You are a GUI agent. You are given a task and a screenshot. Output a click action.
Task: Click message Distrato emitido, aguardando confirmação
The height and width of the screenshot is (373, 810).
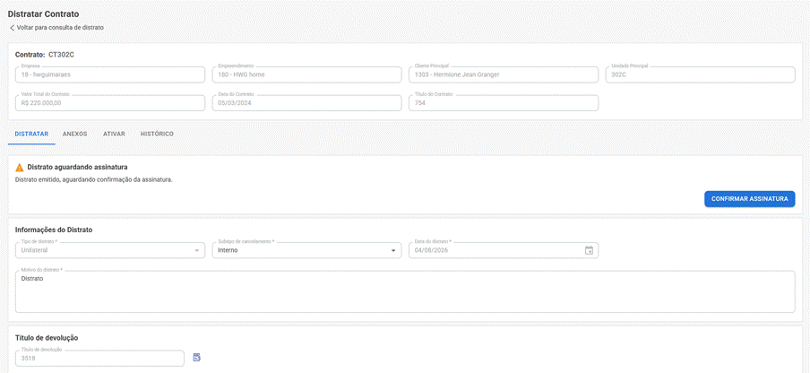click(x=93, y=180)
